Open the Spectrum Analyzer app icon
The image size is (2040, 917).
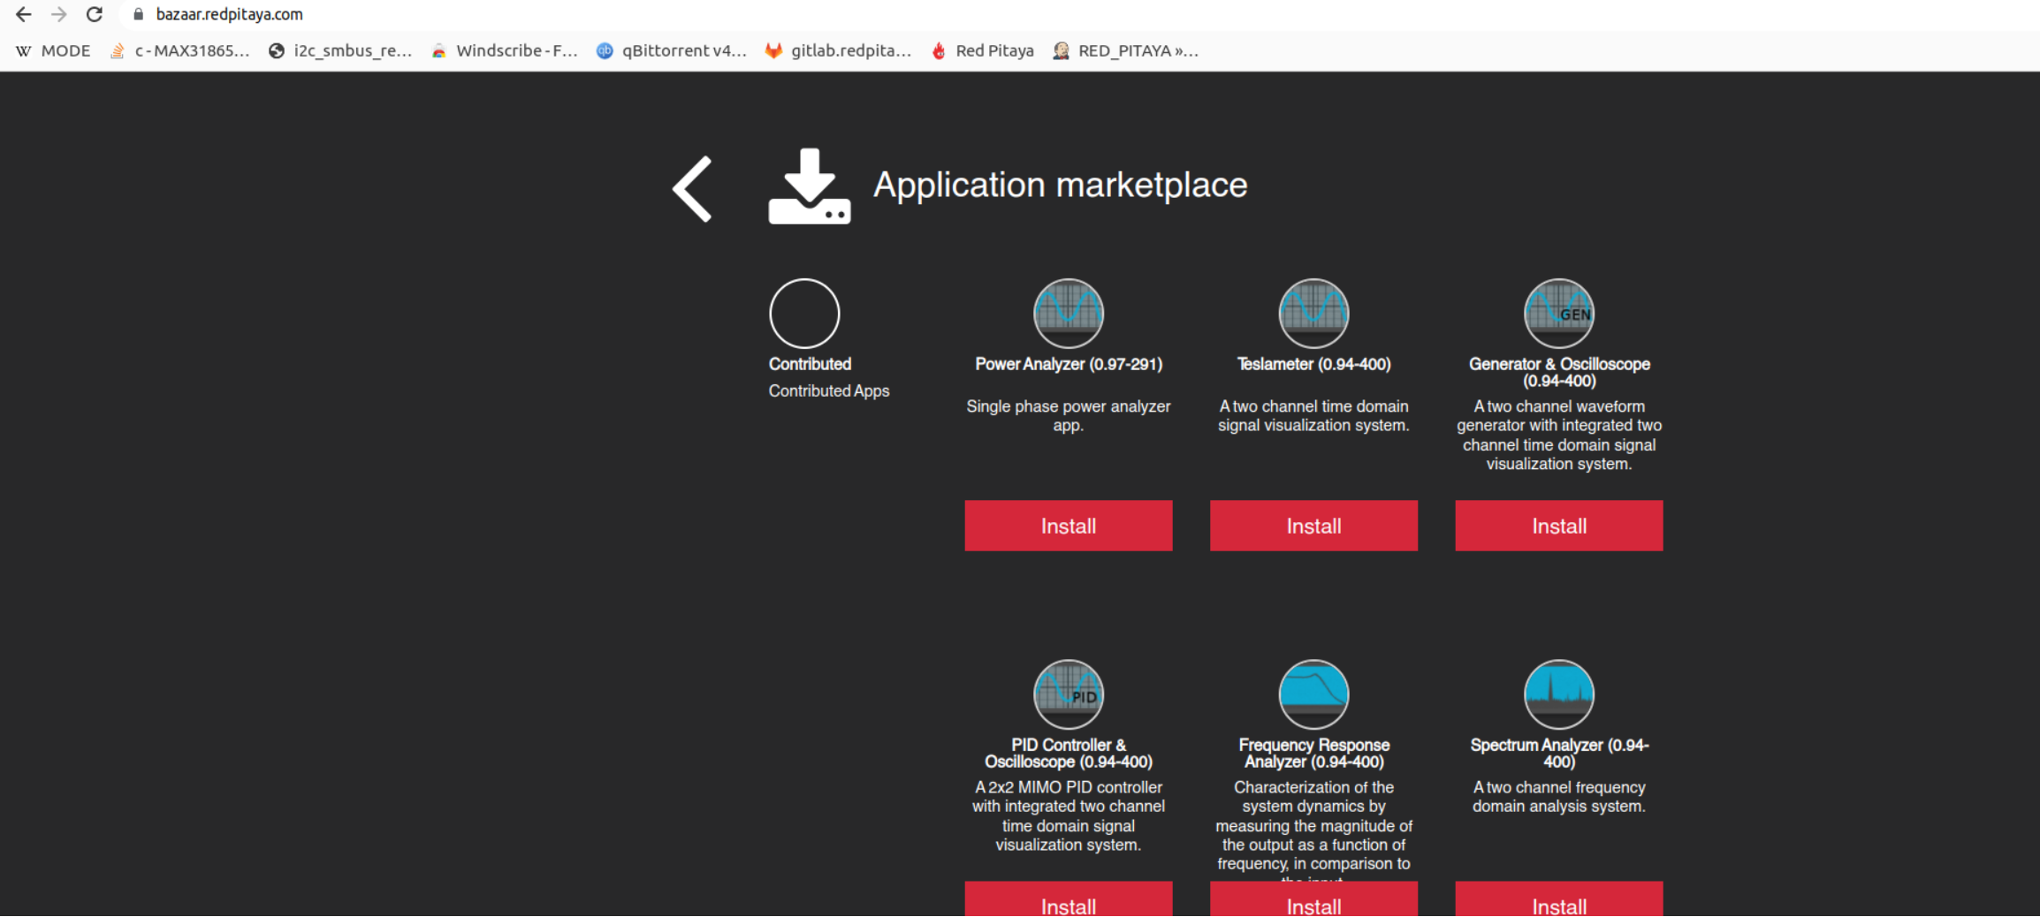(1558, 694)
